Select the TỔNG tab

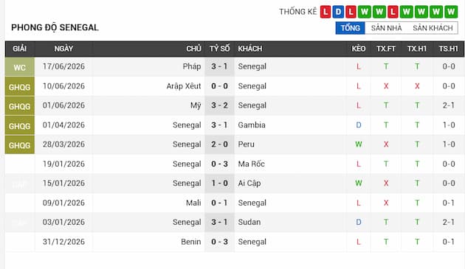pos(350,28)
